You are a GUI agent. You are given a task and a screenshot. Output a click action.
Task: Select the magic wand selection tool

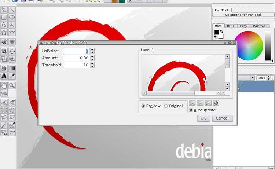[x=4, y=125]
